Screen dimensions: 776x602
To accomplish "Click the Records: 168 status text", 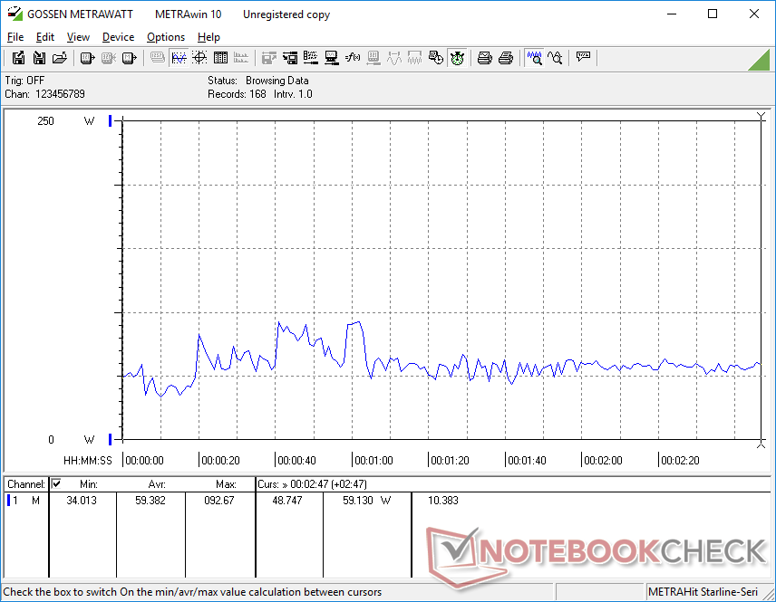I will click(x=237, y=94).
